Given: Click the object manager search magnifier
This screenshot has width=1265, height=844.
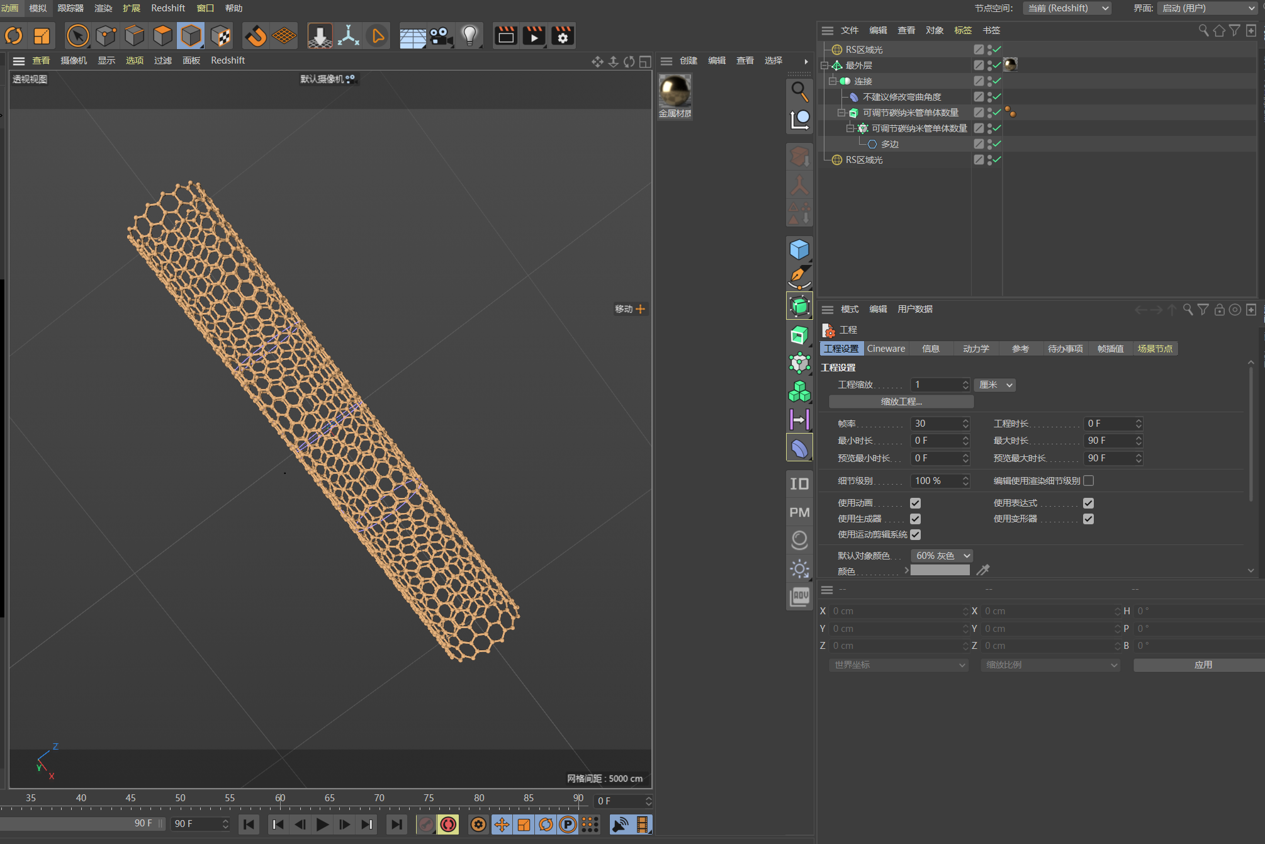Looking at the screenshot, I should [x=1203, y=30].
